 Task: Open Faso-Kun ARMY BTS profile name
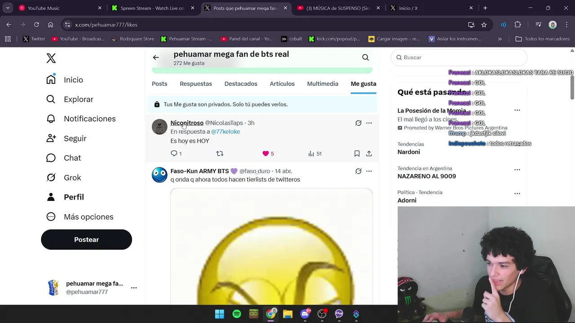(x=204, y=171)
